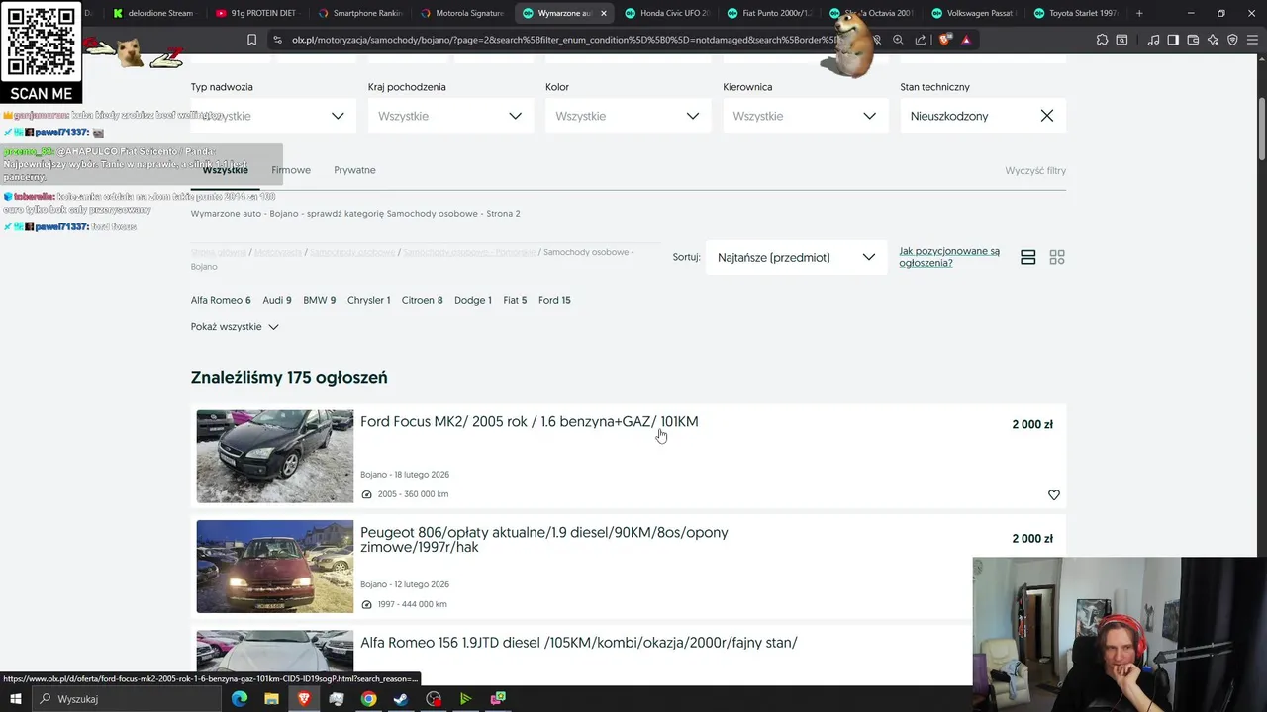Open Brave Shields lion icon
The height and width of the screenshot is (712, 1267).
944,40
